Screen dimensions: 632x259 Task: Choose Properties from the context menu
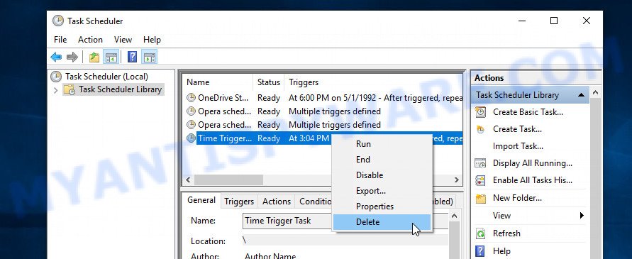click(382, 206)
